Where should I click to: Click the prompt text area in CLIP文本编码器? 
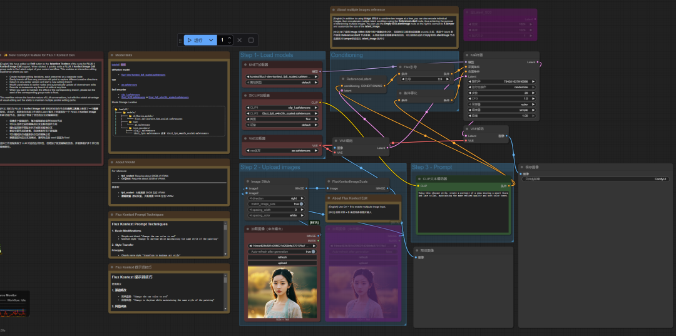[463, 211]
